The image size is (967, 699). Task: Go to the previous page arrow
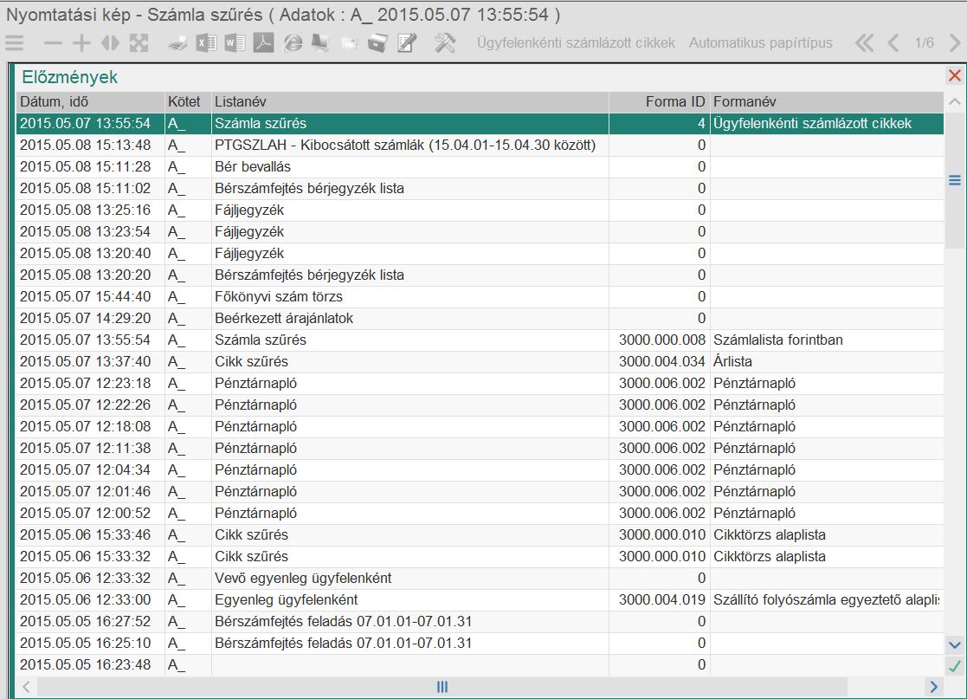pos(893,43)
